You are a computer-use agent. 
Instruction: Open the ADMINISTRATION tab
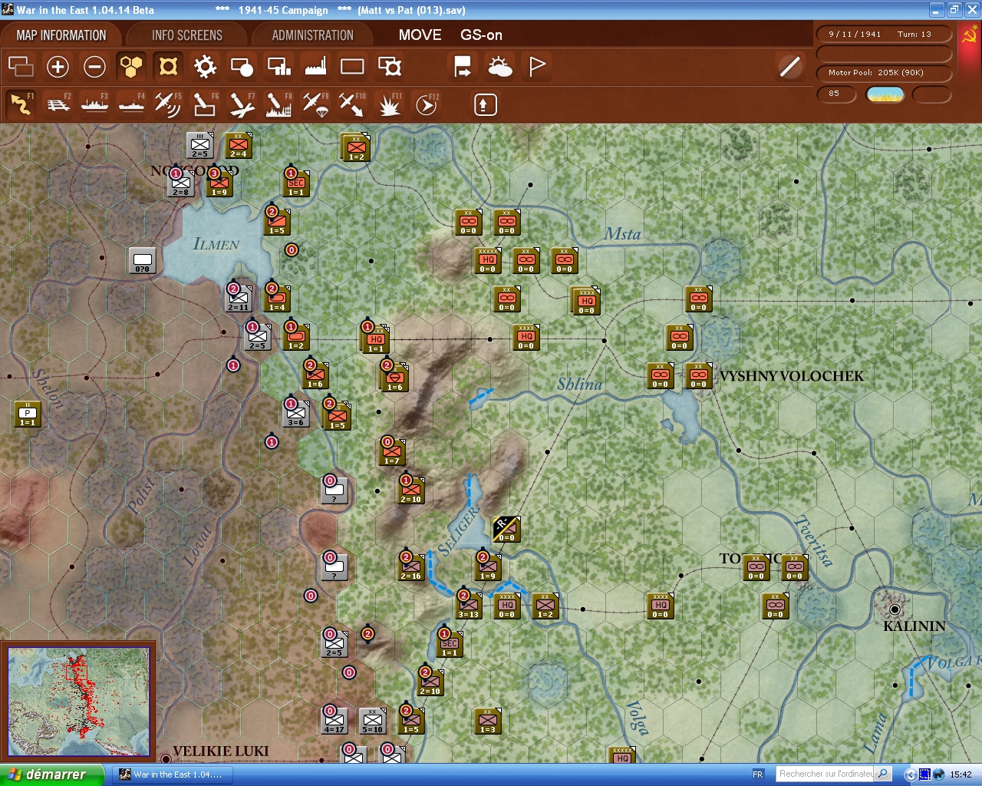click(312, 35)
